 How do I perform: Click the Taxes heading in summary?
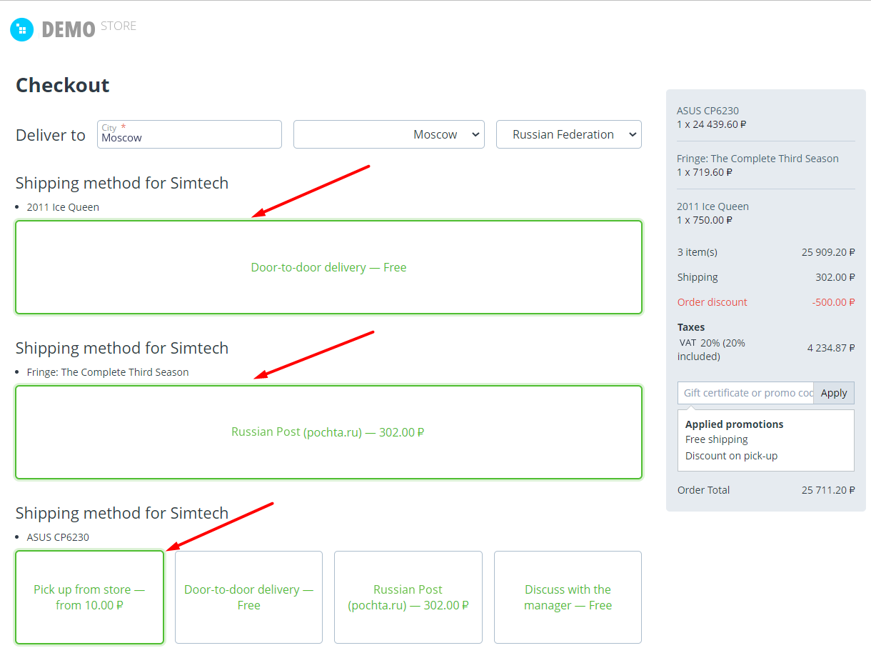click(x=691, y=327)
